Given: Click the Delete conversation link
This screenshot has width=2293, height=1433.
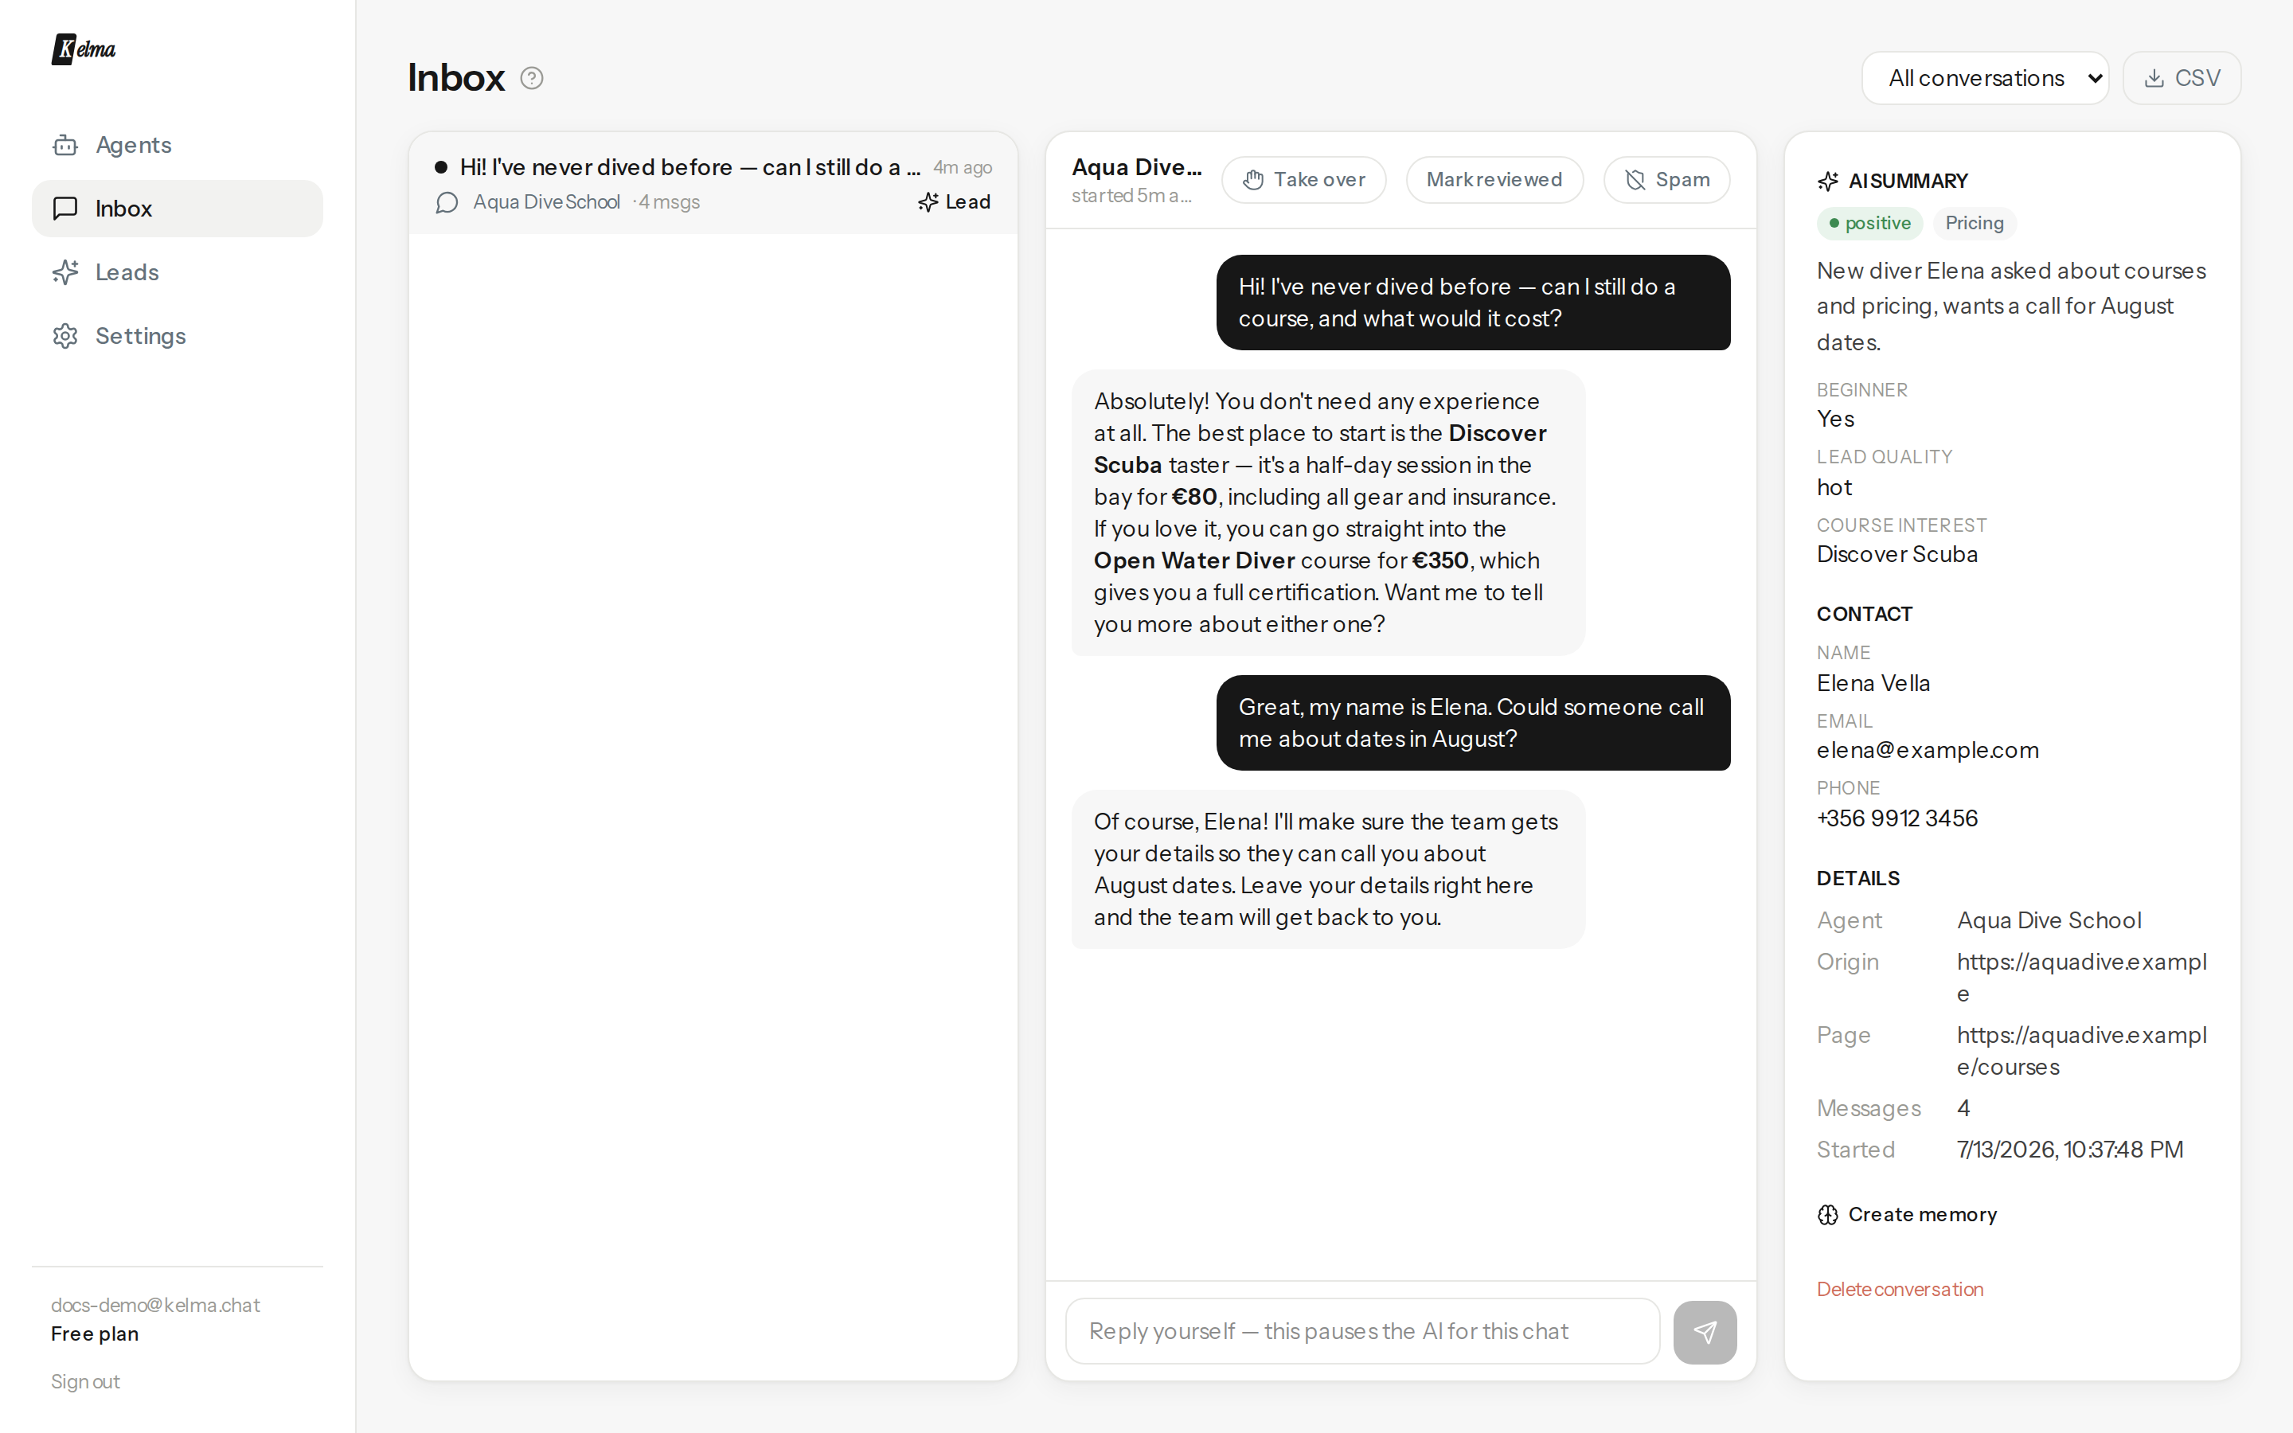Looking at the screenshot, I should click(x=1899, y=1289).
